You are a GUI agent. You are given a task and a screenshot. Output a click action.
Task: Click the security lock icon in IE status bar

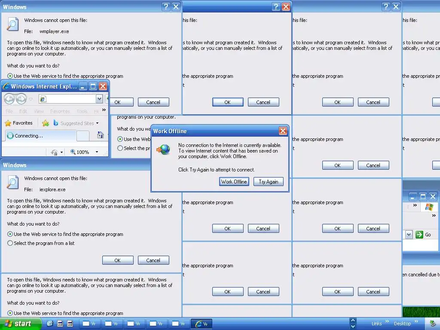tap(54, 152)
